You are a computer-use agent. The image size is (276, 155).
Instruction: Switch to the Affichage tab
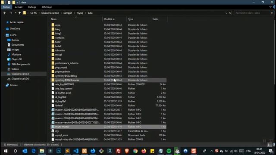pyautogui.click(x=47, y=7)
